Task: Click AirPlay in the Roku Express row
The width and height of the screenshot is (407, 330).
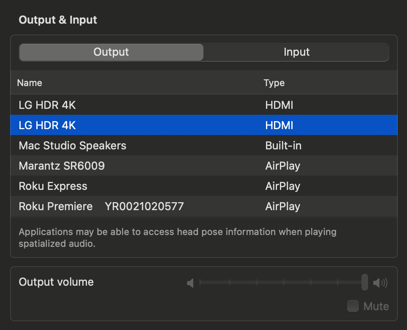Action: 283,186
